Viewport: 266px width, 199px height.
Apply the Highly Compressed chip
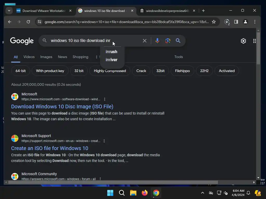(110, 71)
